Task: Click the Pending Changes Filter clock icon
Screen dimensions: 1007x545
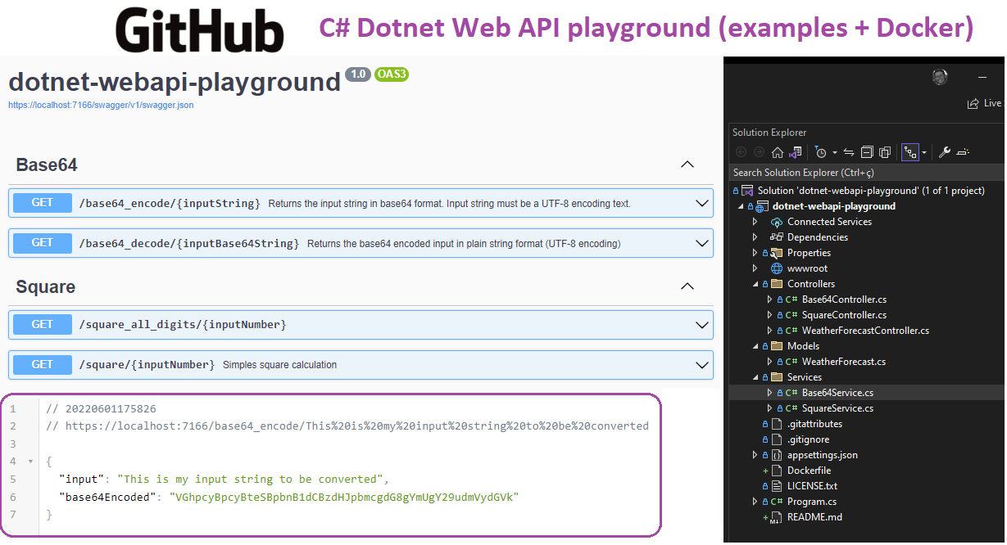Action: point(821,152)
